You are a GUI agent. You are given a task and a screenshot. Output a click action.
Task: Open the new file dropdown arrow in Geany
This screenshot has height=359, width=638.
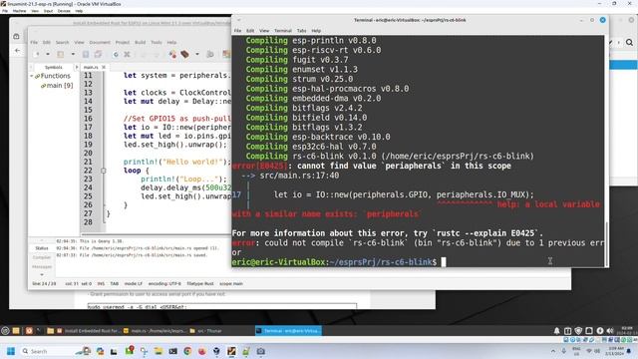point(48,54)
